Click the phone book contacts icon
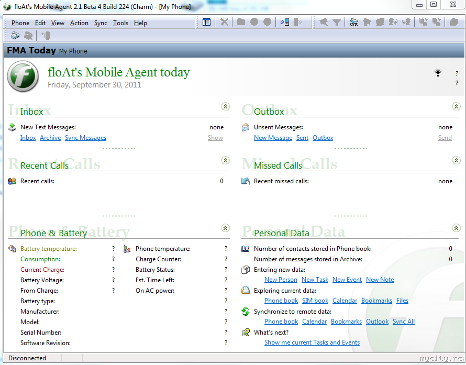Screen dimensions: 466x365 click(246, 249)
